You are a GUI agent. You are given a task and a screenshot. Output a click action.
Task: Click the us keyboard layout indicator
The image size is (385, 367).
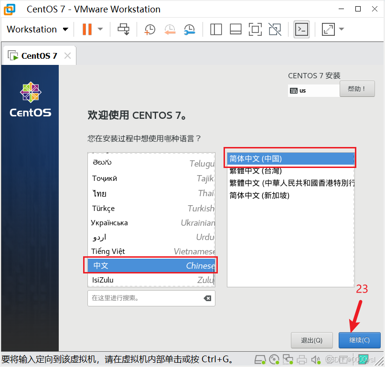[x=313, y=91]
